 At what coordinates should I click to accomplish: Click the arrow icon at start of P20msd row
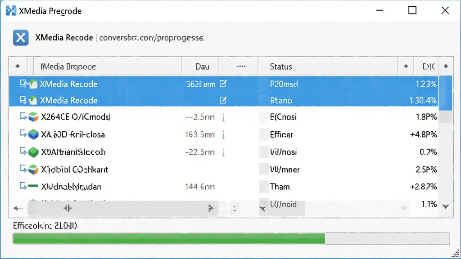click(x=23, y=84)
